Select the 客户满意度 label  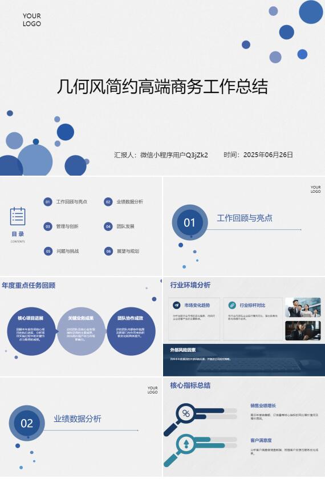(x=261, y=440)
